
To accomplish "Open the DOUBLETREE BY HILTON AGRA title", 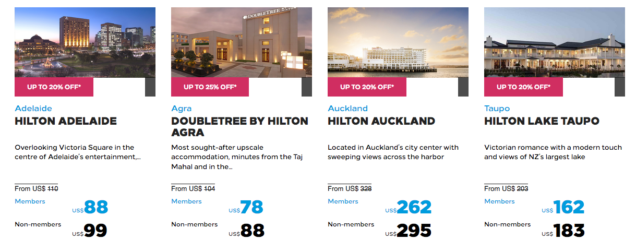I will (239, 126).
